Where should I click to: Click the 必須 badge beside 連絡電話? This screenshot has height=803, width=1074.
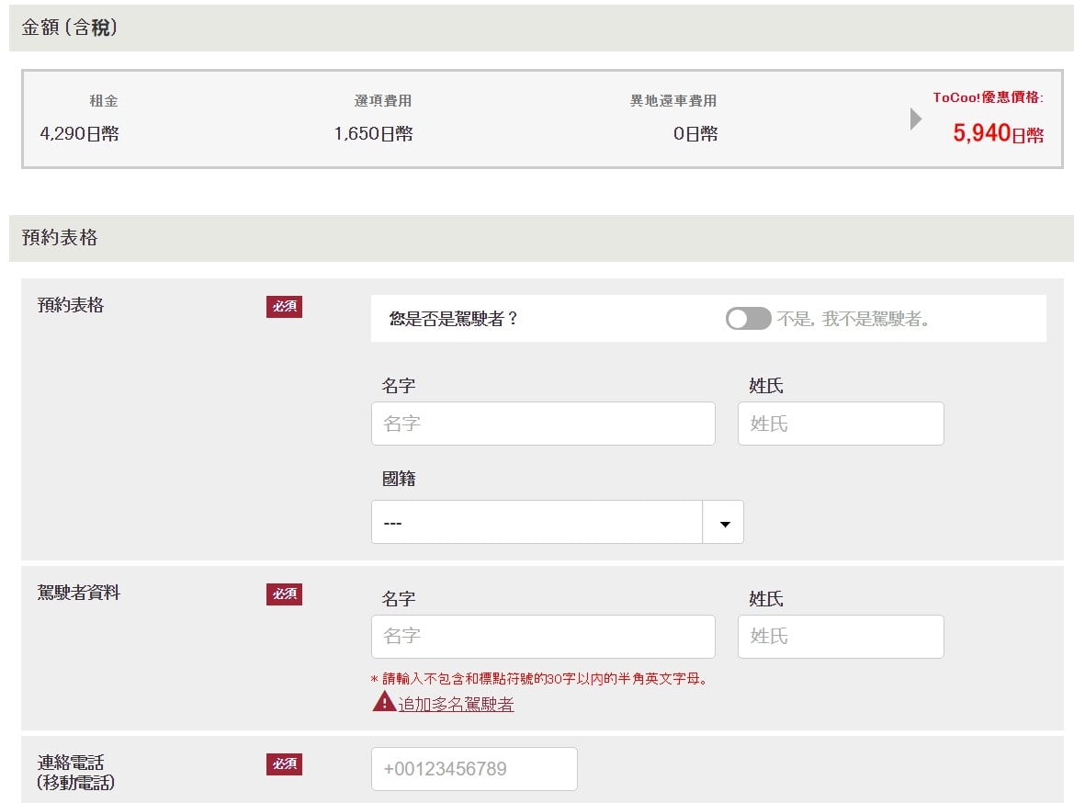(x=284, y=764)
